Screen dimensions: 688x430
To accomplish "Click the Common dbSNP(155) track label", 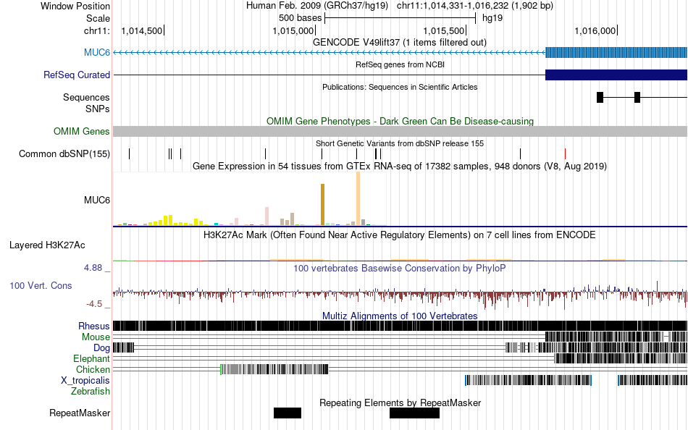I will coord(64,153).
